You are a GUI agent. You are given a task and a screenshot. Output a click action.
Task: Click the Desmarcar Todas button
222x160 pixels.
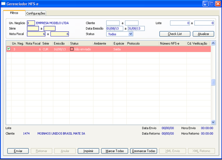(143, 151)
